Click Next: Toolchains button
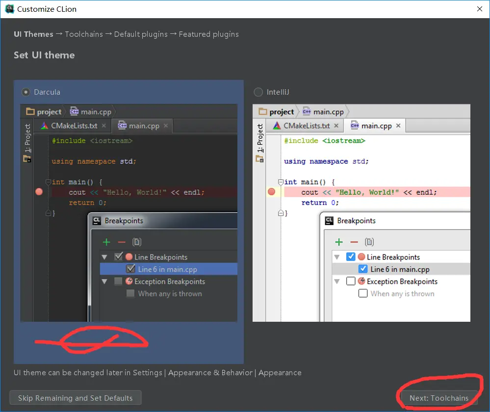 439,398
